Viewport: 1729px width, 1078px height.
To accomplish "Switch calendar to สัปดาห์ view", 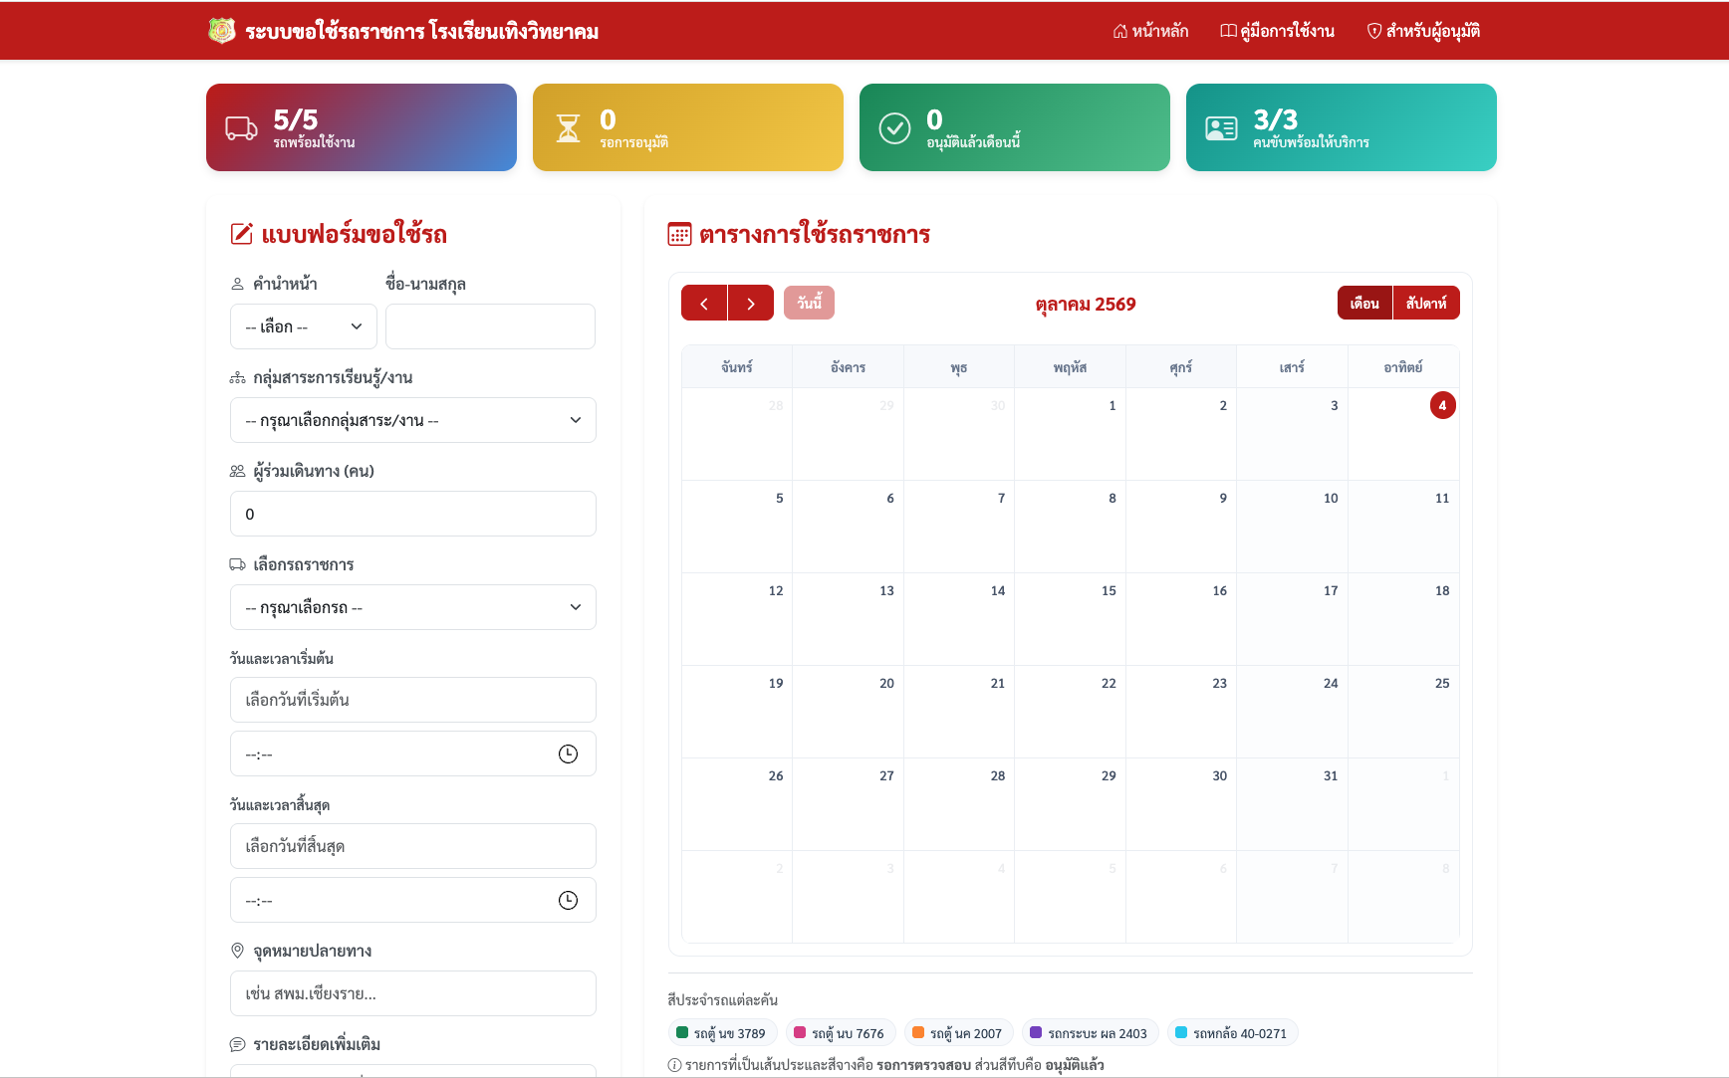I will 1426,304.
